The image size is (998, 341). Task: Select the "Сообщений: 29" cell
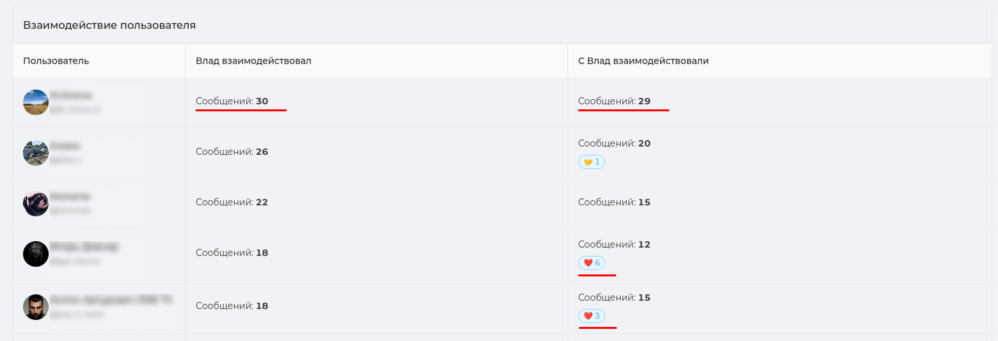pos(614,101)
